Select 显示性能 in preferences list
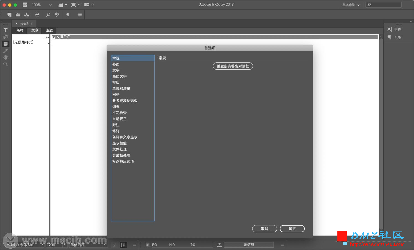Viewport: 414px width, 250px height. 133,143
